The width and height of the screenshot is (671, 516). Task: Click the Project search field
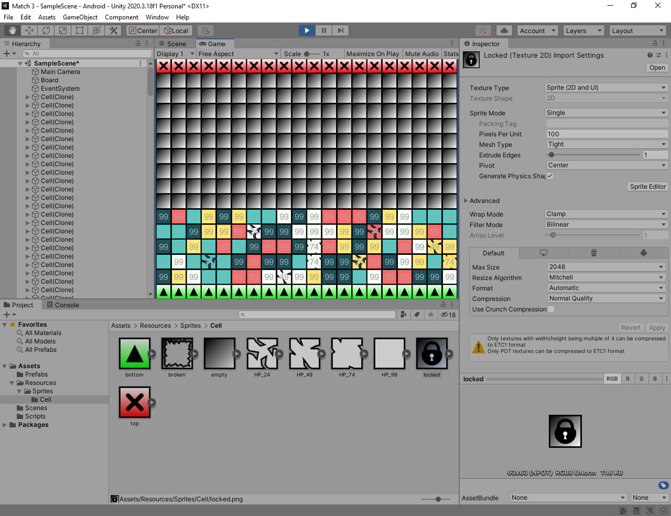click(317, 315)
